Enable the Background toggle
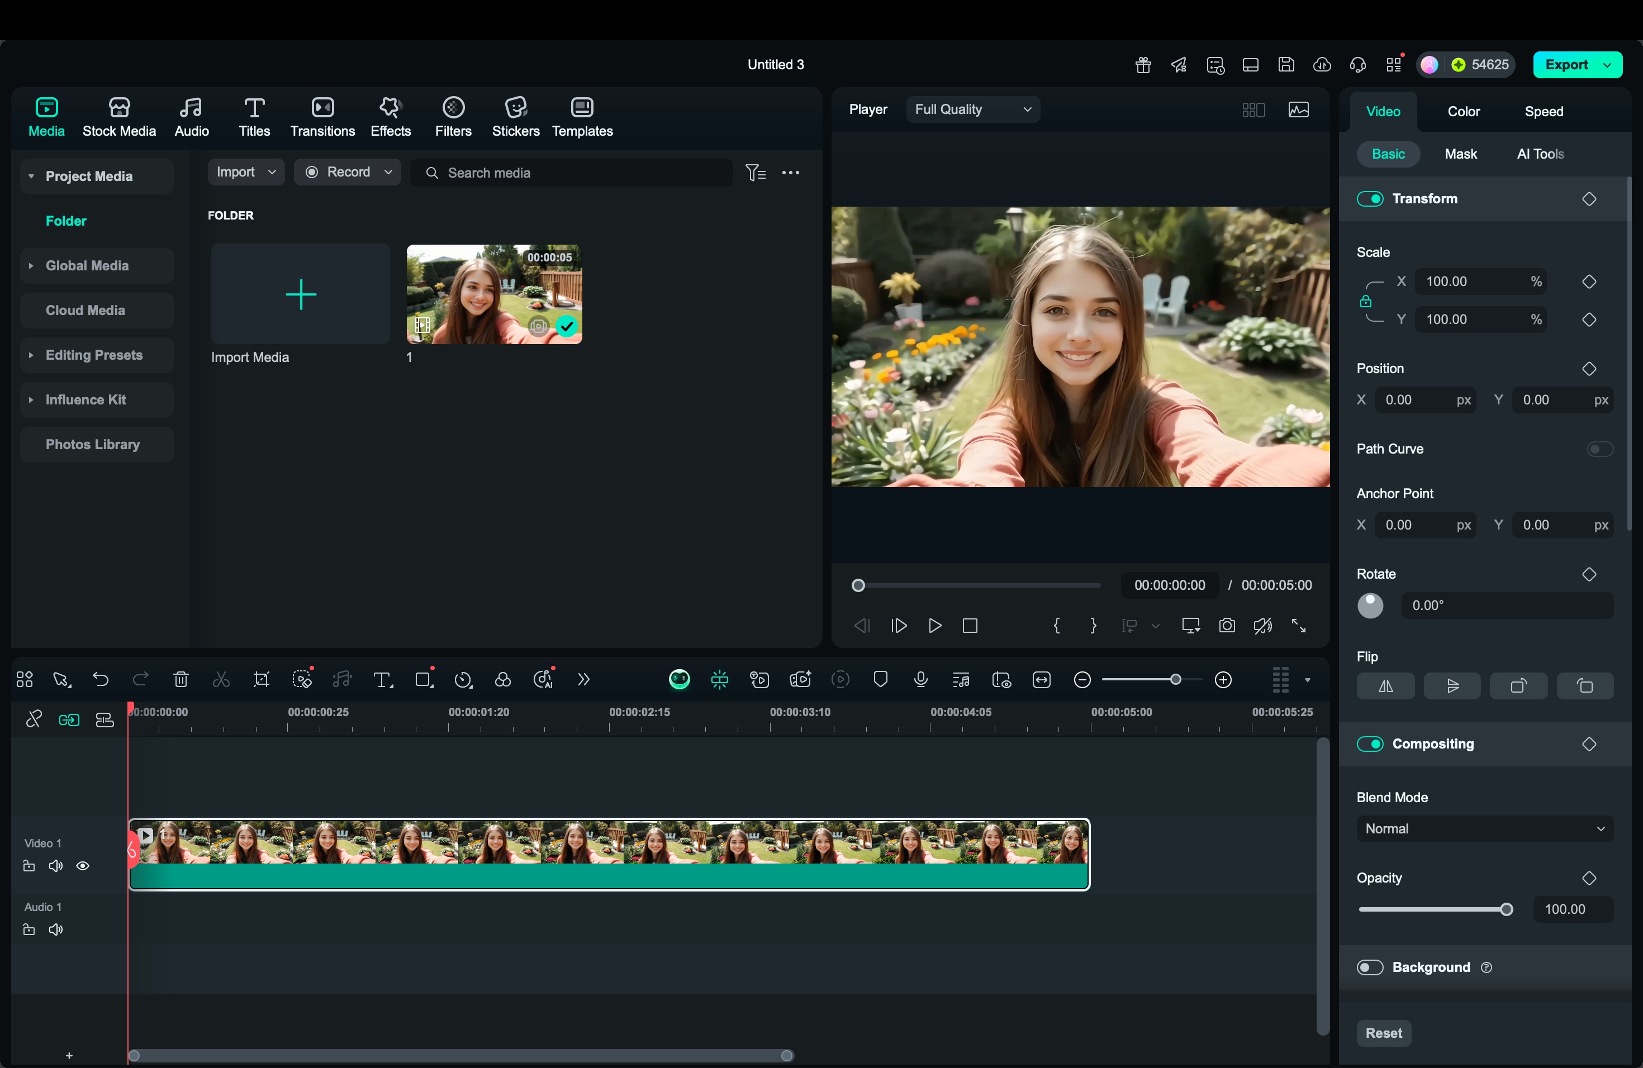This screenshot has height=1068, width=1643. (1370, 967)
